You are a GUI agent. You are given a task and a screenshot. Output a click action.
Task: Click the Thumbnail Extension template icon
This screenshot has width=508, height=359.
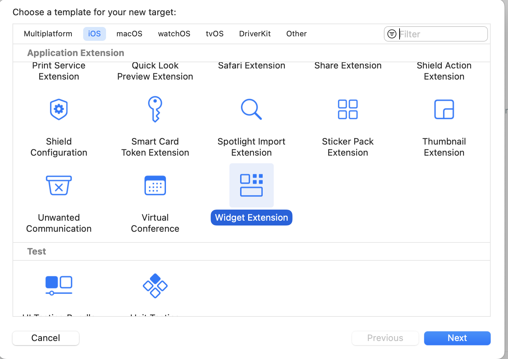[444, 109]
